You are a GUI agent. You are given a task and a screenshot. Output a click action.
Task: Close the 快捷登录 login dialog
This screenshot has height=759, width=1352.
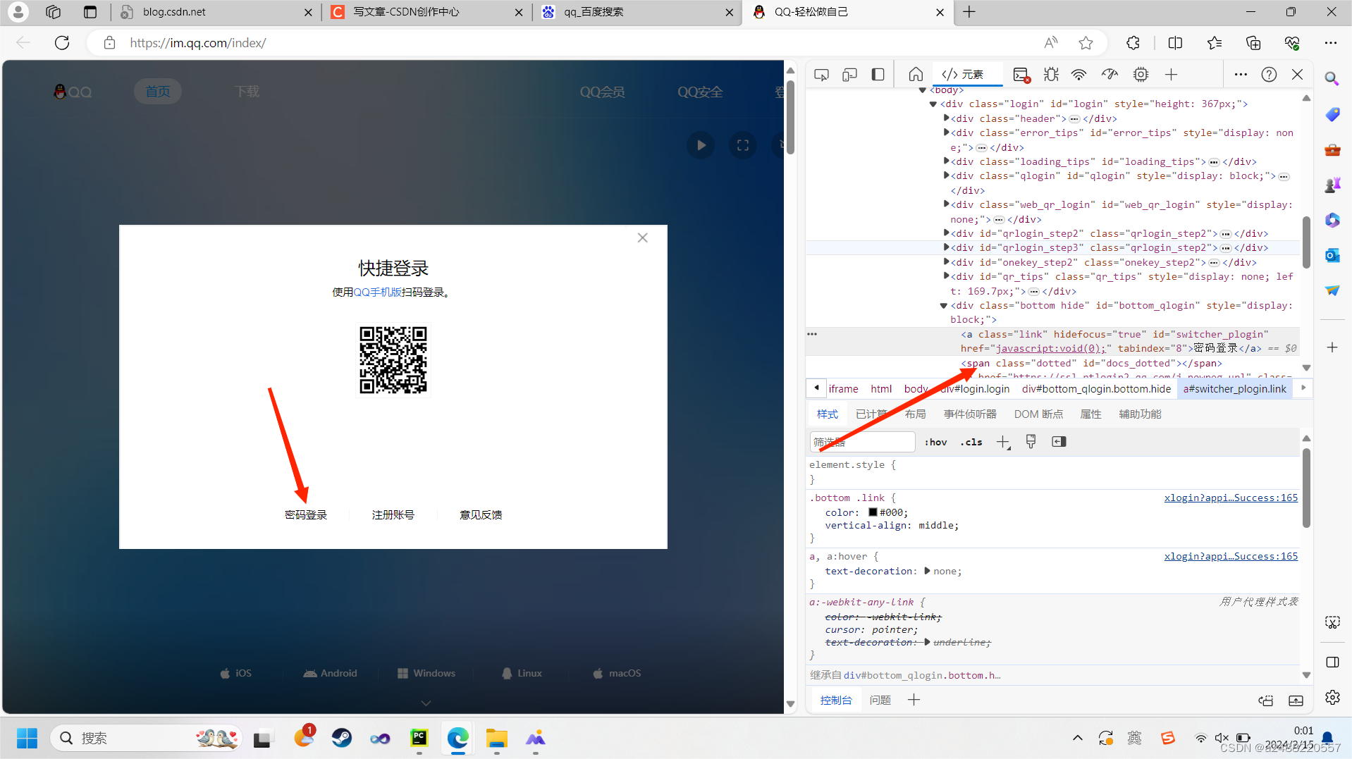tap(642, 238)
